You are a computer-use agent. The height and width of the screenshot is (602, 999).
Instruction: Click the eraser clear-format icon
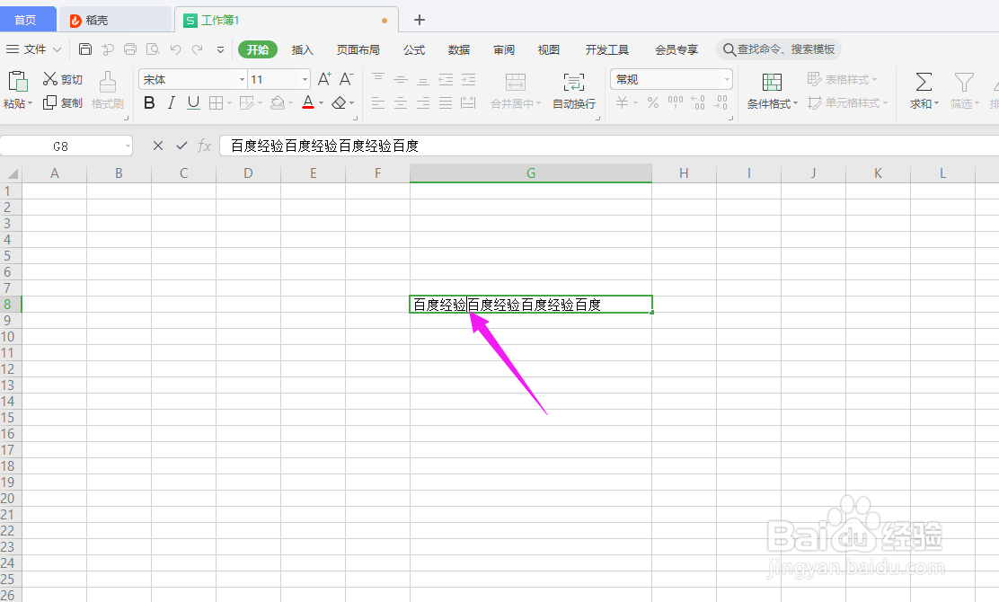[x=339, y=102]
